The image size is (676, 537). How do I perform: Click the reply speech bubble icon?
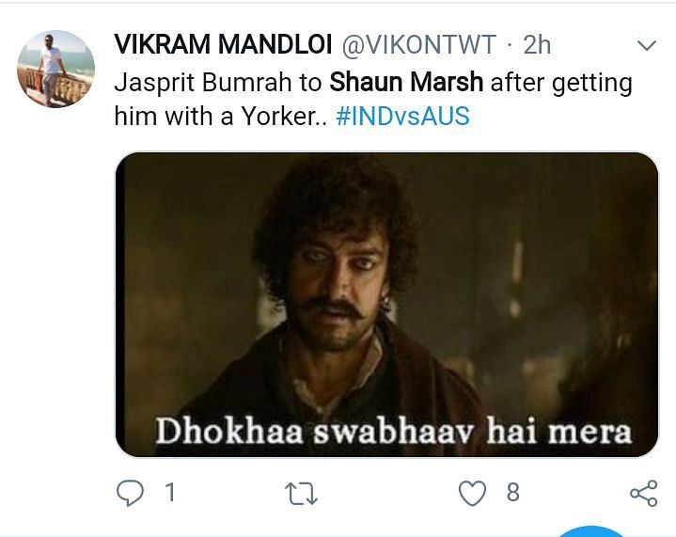coord(130,492)
